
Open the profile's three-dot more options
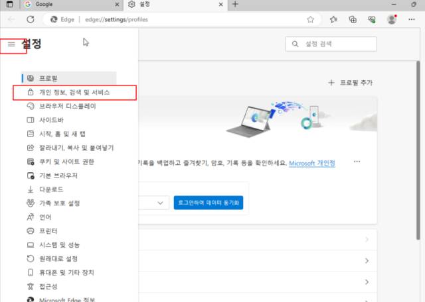click(x=357, y=162)
